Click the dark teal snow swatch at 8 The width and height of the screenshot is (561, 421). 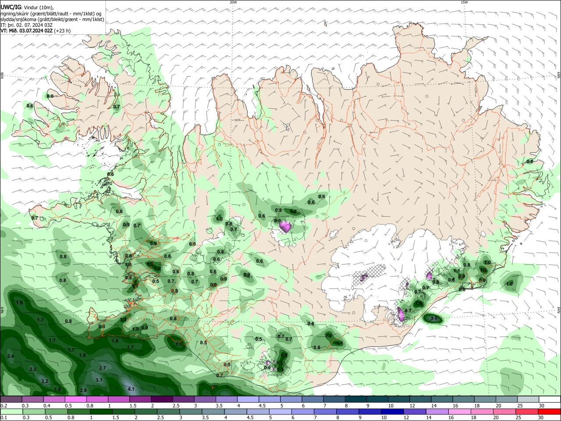355,400
